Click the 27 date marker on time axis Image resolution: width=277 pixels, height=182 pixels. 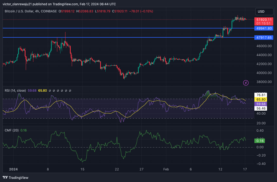[x=141, y=169]
